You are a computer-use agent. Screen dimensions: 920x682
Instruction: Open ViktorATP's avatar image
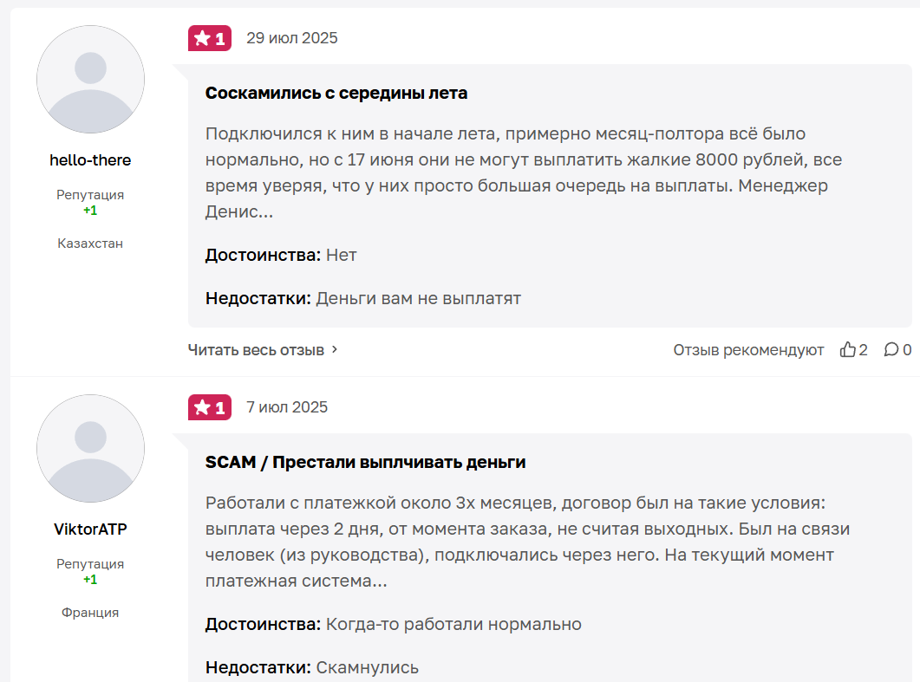click(x=90, y=449)
